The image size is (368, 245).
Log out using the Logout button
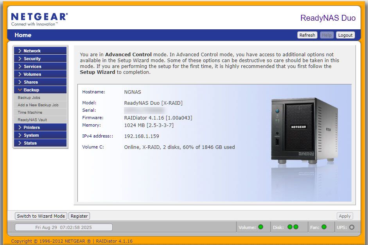point(345,35)
